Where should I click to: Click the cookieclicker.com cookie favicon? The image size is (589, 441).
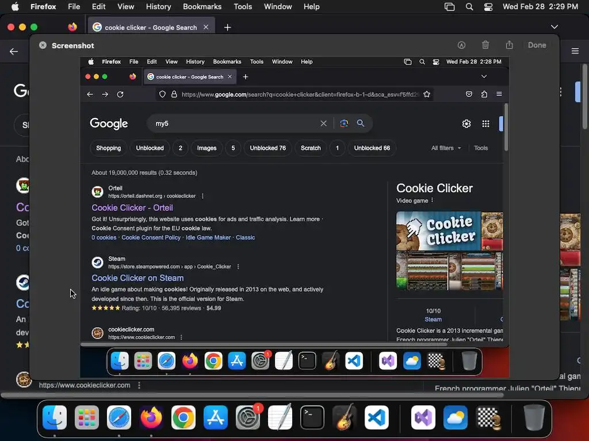[x=23, y=380]
